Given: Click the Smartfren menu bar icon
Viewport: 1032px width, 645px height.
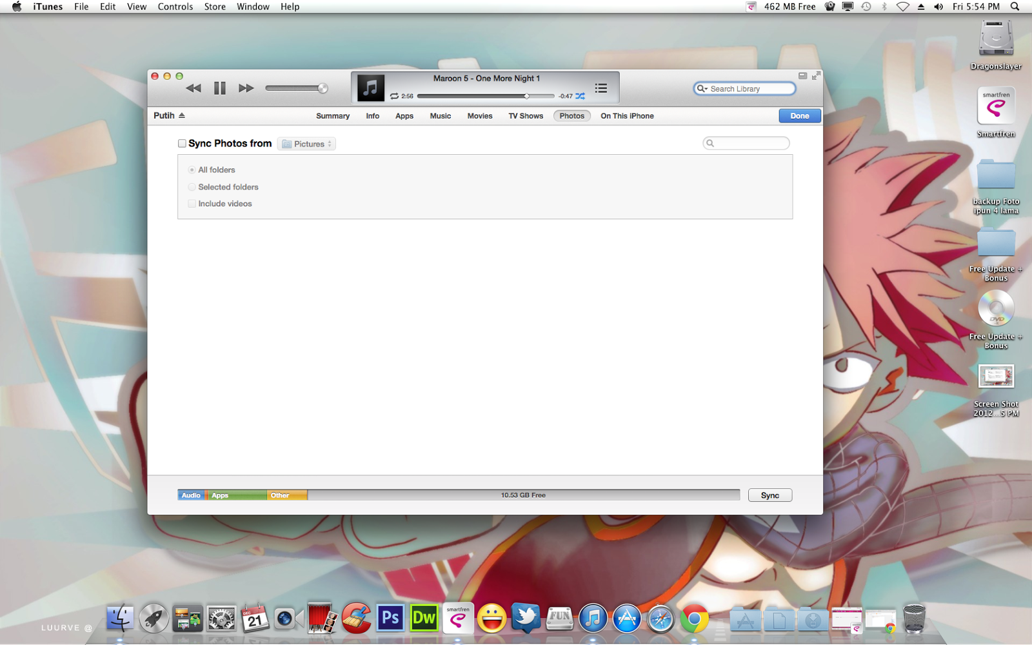Looking at the screenshot, I should point(751,6).
